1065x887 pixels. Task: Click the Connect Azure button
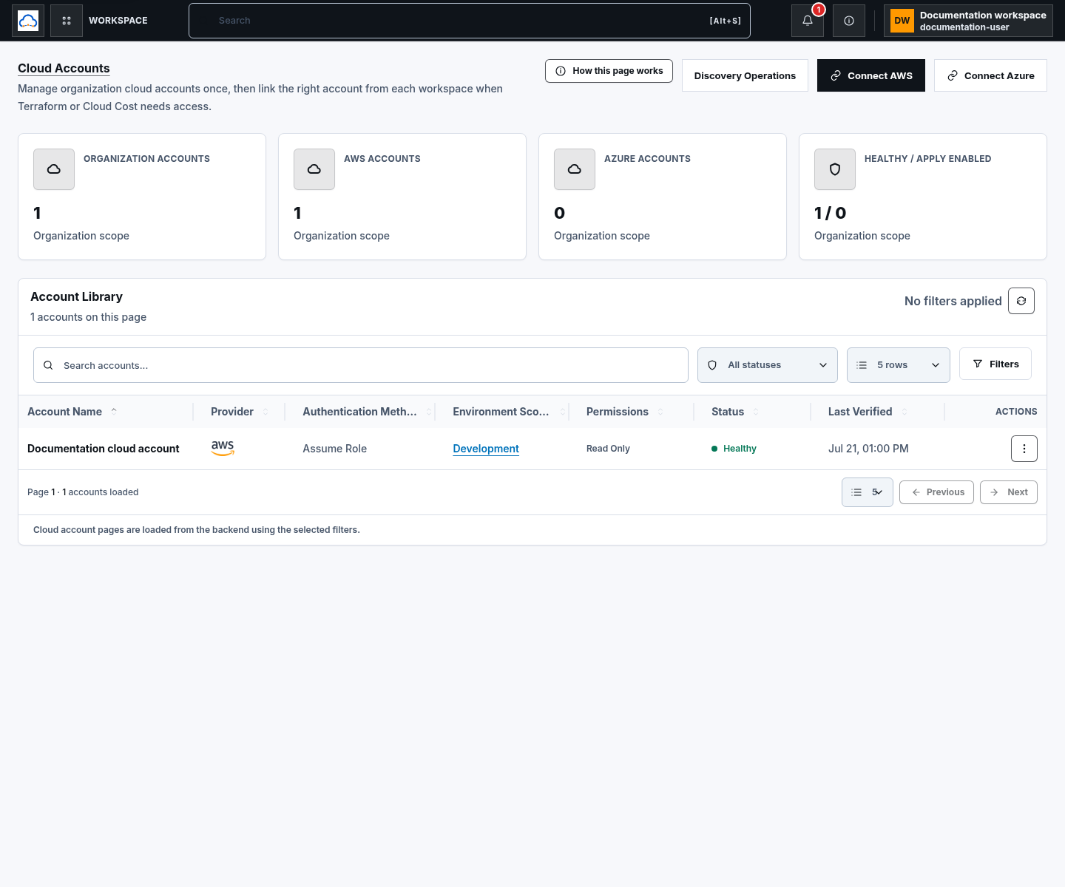click(990, 75)
